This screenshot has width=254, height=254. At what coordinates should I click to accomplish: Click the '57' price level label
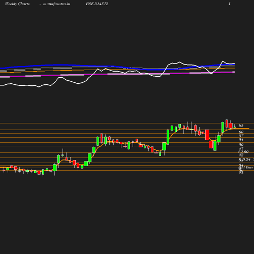241,136
